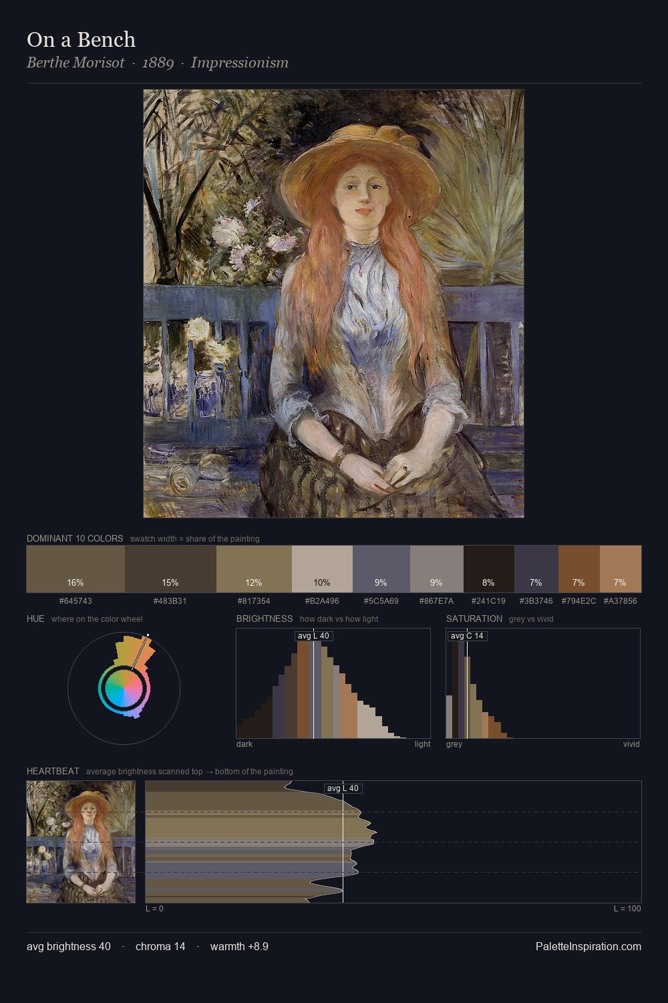Click the 12% share label

[x=254, y=582]
